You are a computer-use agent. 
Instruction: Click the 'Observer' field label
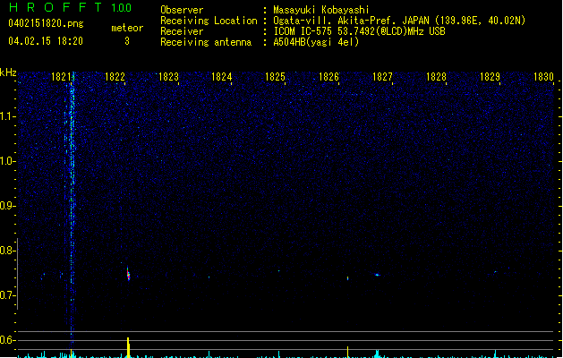[182, 10]
